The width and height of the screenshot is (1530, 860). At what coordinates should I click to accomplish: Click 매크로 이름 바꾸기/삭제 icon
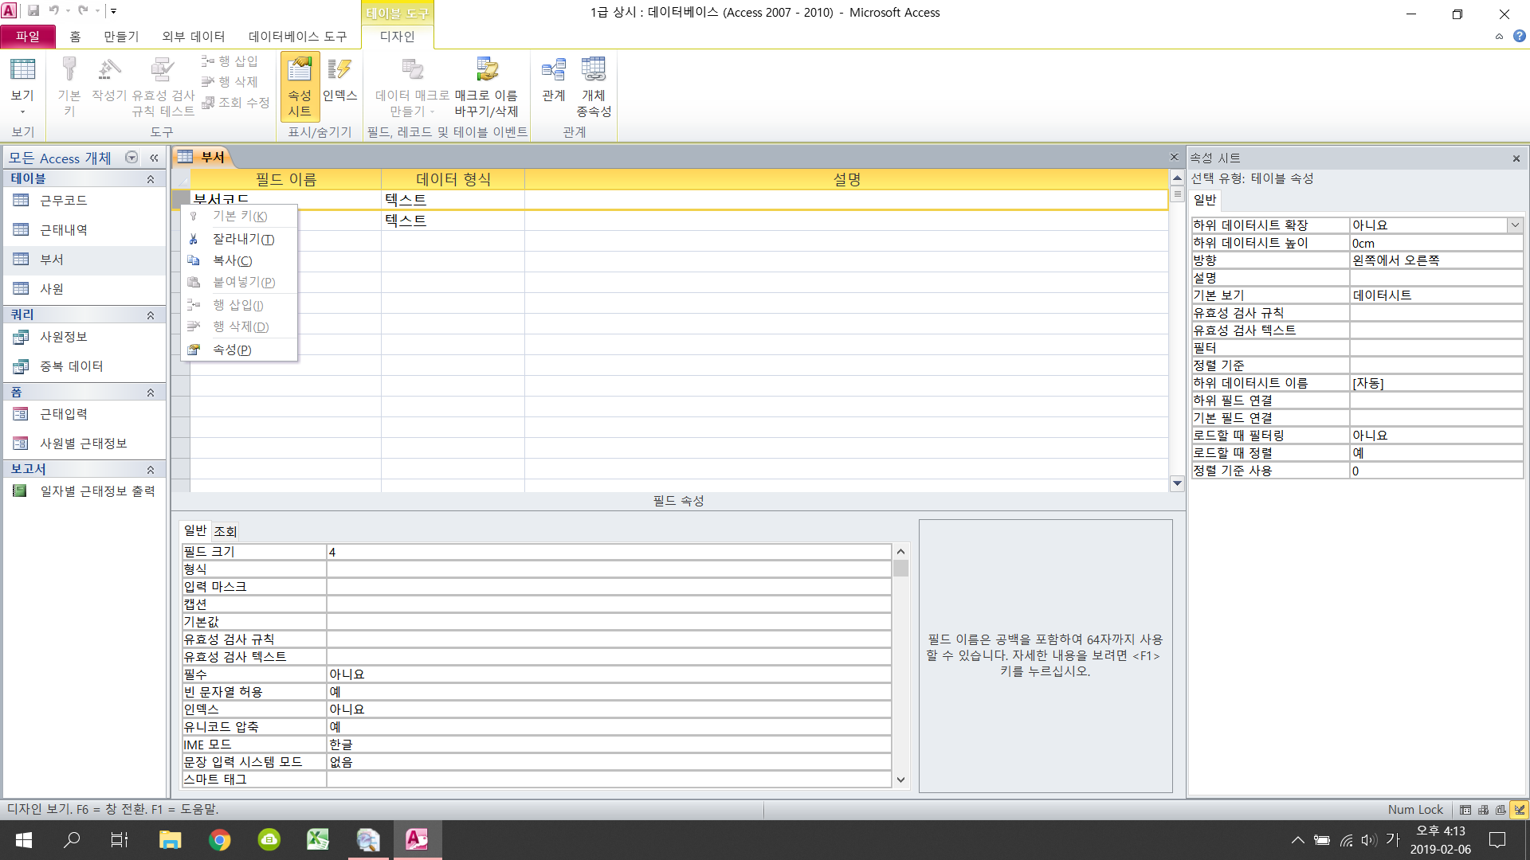486,86
